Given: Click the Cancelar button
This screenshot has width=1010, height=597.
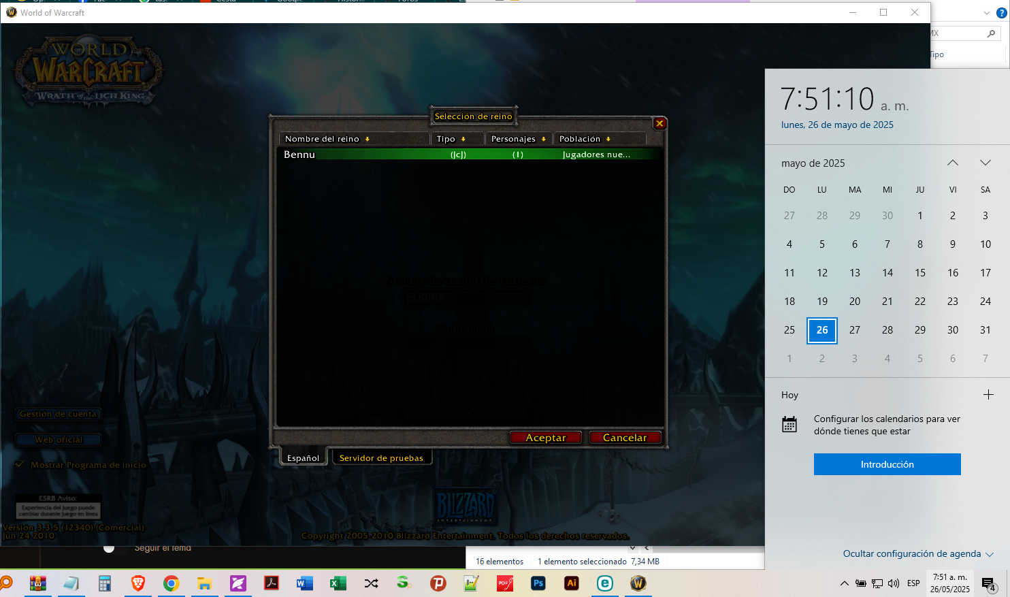Looking at the screenshot, I should (625, 438).
